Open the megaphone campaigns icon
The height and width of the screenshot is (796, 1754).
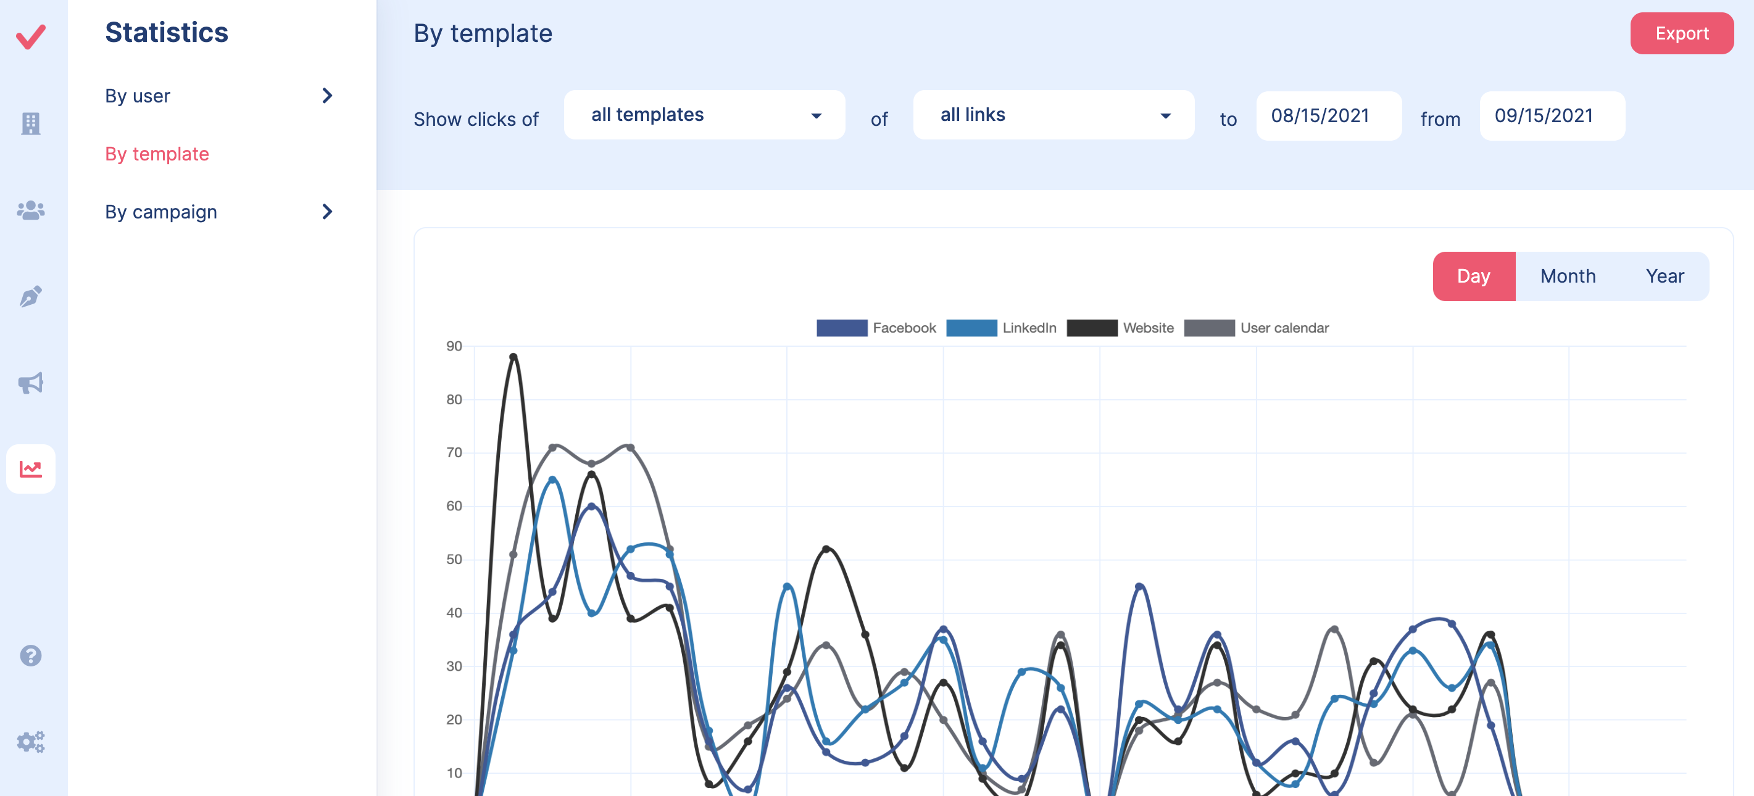coord(31,383)
